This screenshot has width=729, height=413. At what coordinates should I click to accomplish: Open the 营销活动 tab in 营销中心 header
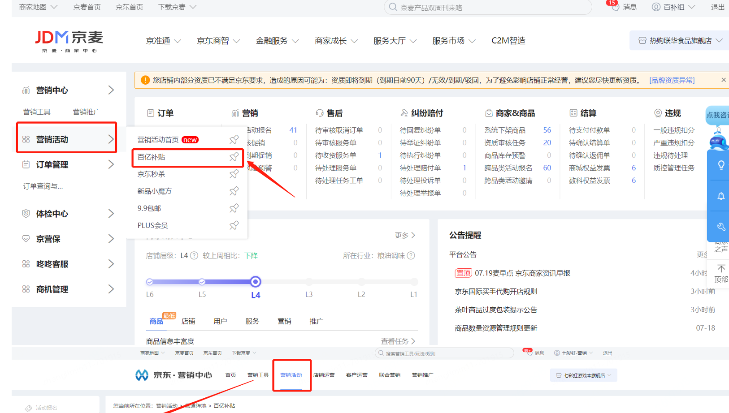click(x=291, y=375)
